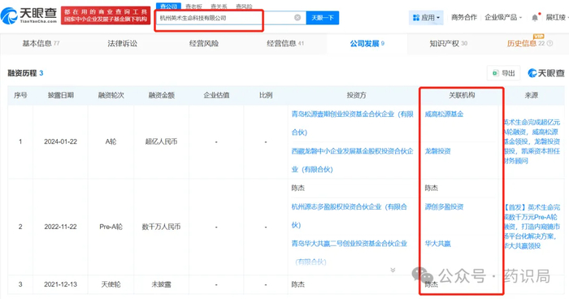Open the A轮 financing news source link

(x=532, y=141)
